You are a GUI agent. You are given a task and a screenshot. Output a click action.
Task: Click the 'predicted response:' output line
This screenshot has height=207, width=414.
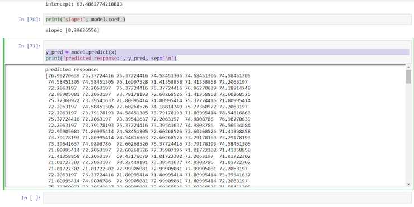point(72,70)
